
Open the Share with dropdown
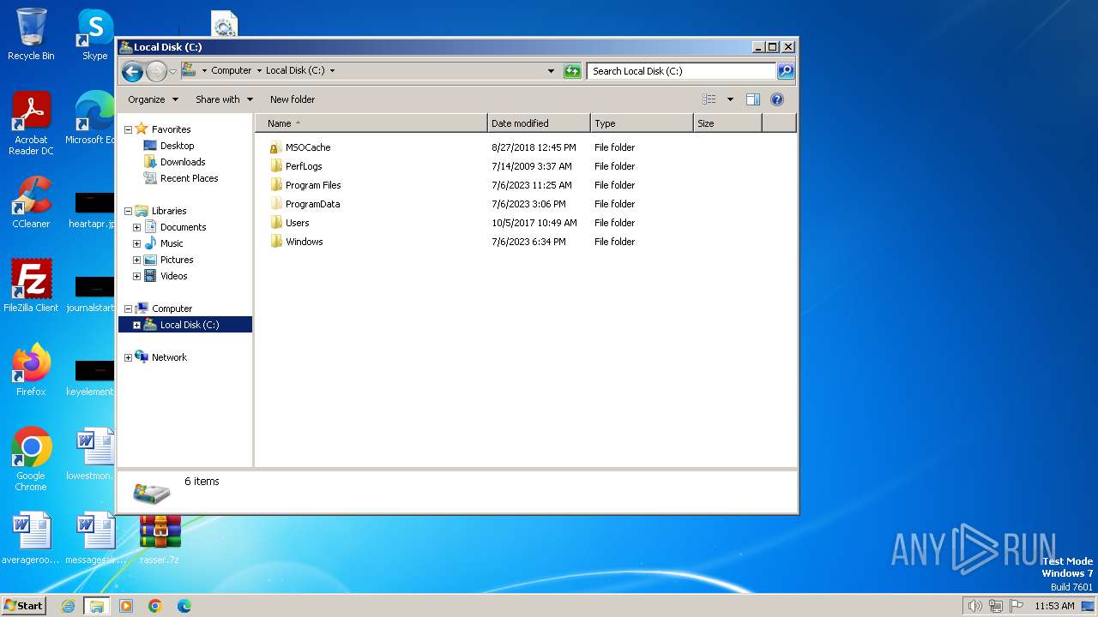(224, 99)
